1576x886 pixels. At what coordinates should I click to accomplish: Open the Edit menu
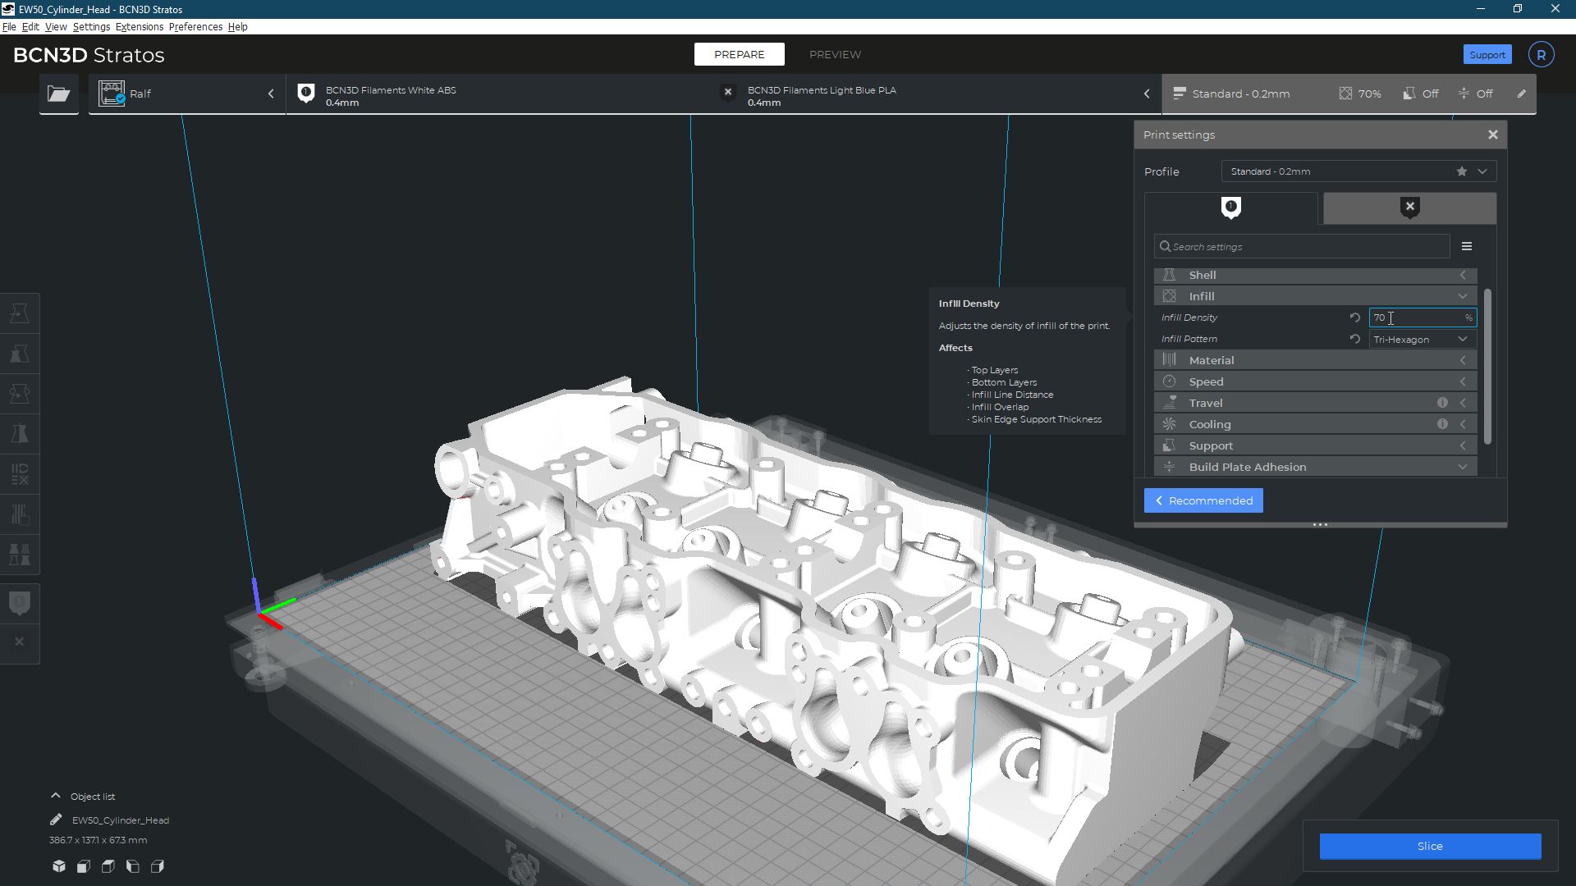point(30,26)
